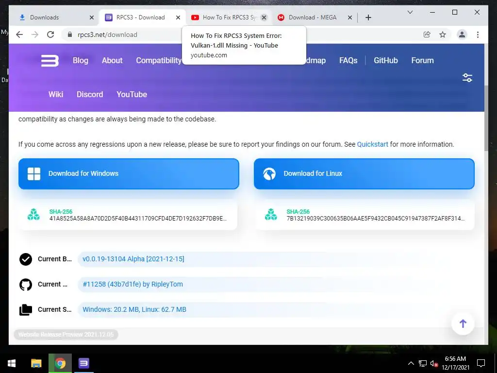
Task: Click the Download for Linux button
Action: [x=364, y=174]
